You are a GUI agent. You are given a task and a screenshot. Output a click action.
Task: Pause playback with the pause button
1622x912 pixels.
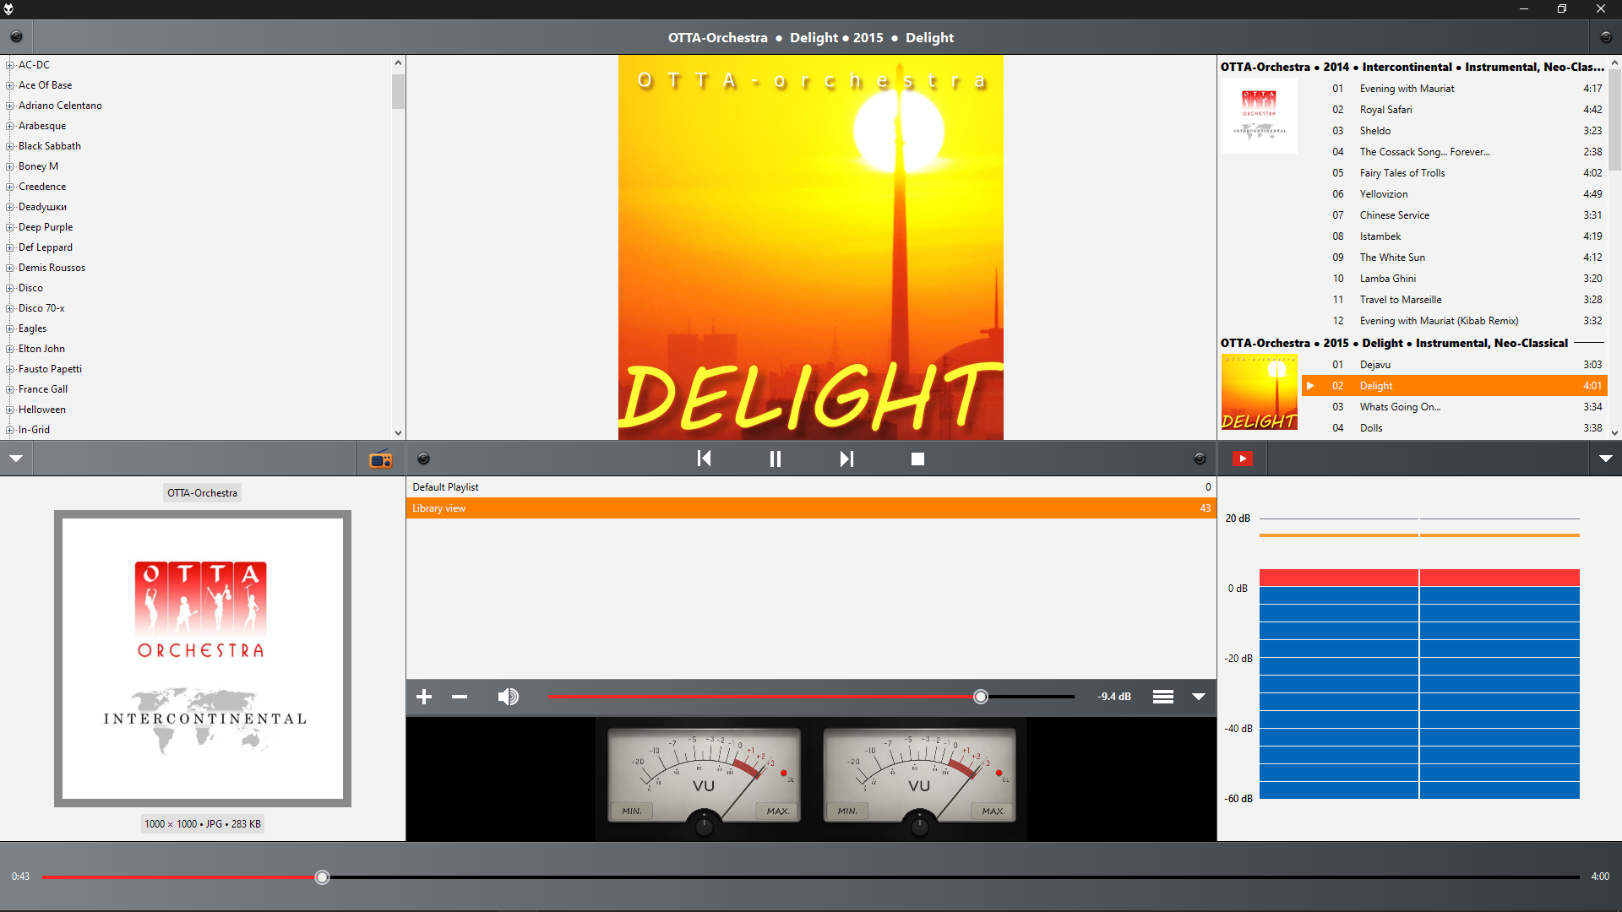pyautogui.click(x=775, y=459)
